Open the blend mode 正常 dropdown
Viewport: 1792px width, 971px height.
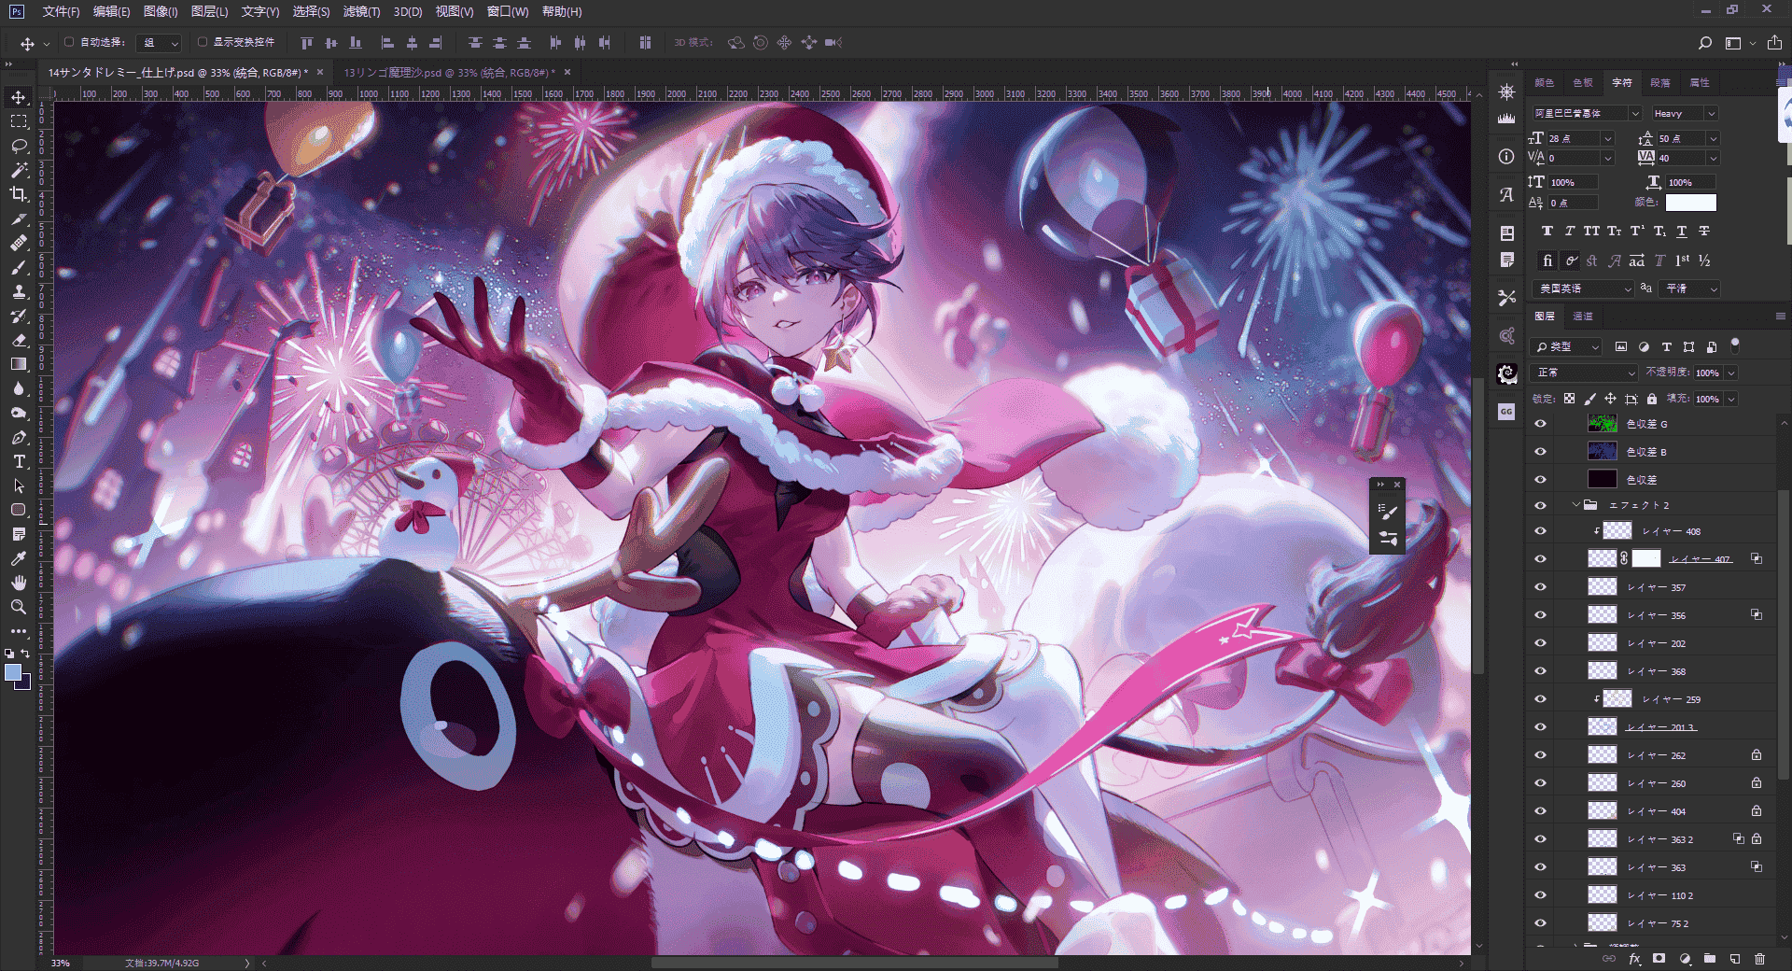[x=1585, y=373]
